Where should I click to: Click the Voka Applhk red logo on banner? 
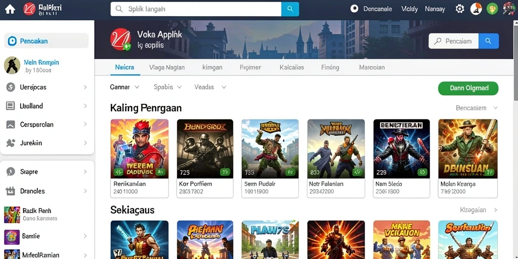point(120,39)
